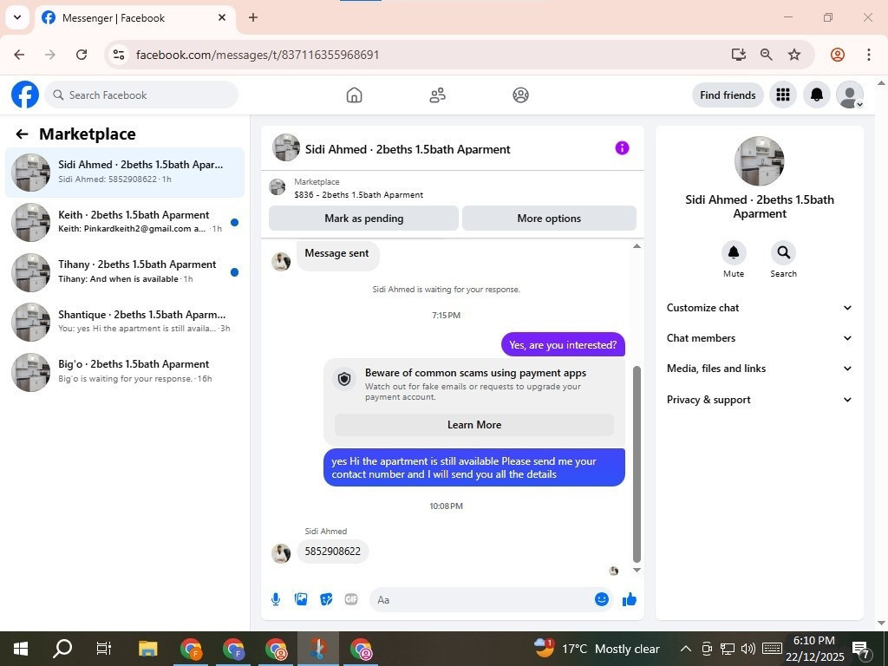Reload the page
The image size is (888, 666).
coord(82,55)
